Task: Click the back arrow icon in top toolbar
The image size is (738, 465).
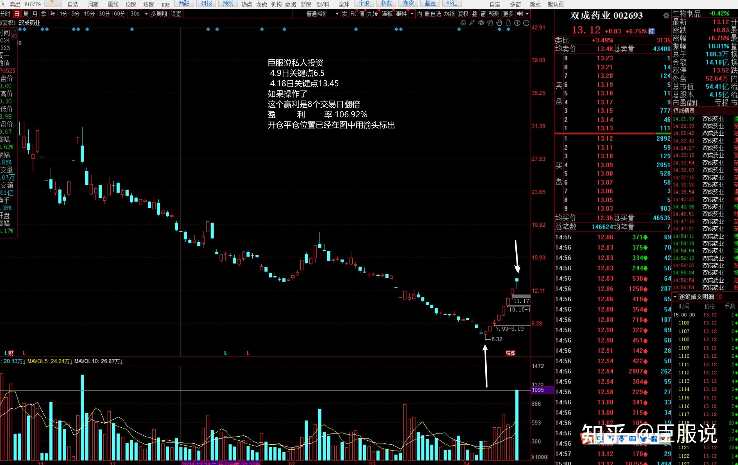Action: click(53, 3)
